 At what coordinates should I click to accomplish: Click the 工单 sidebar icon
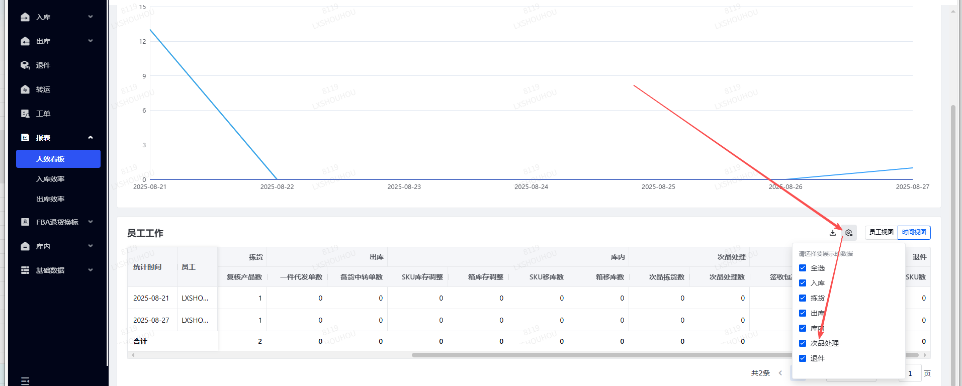(x=25, y=114)
